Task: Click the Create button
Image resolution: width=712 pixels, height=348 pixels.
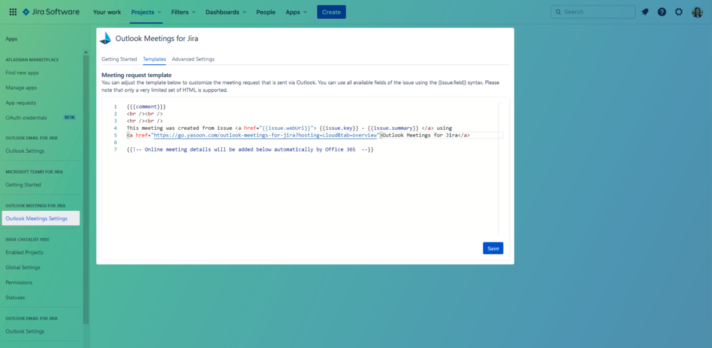Action: tap(332, 12)
